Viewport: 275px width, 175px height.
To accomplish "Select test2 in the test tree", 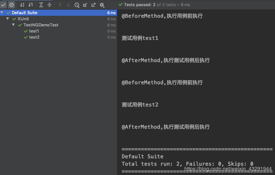I will tap(34, 37).
